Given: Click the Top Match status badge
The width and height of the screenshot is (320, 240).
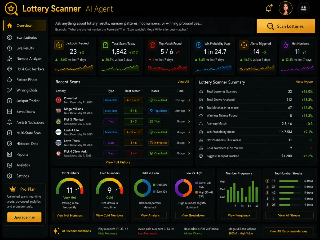Looking at the screenshot, I should (158, 111).
